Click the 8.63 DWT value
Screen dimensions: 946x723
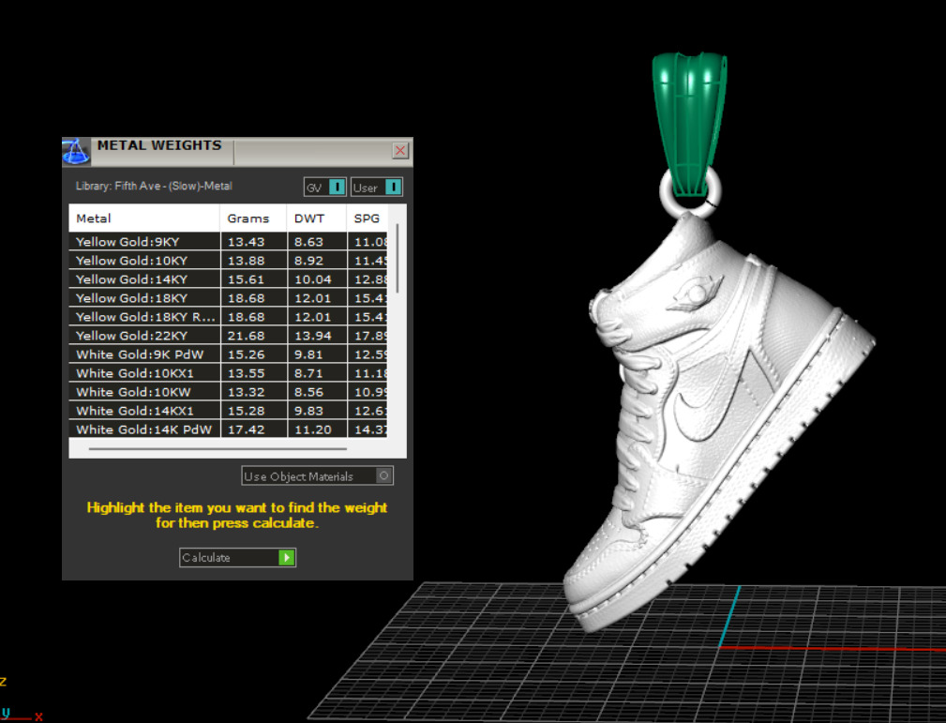point(308,242)
